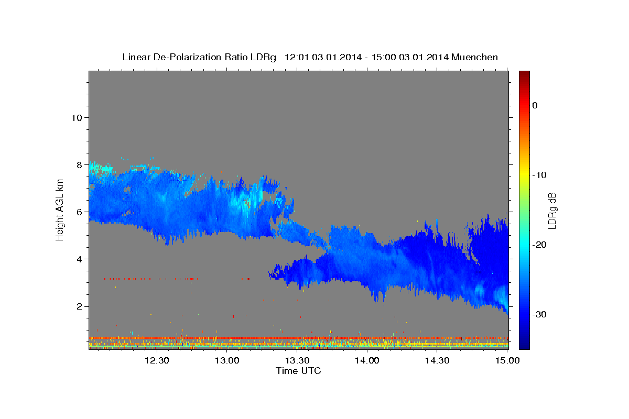Click the colorbar tick label -20
This screenshot has width=629, height=419.
539,245
